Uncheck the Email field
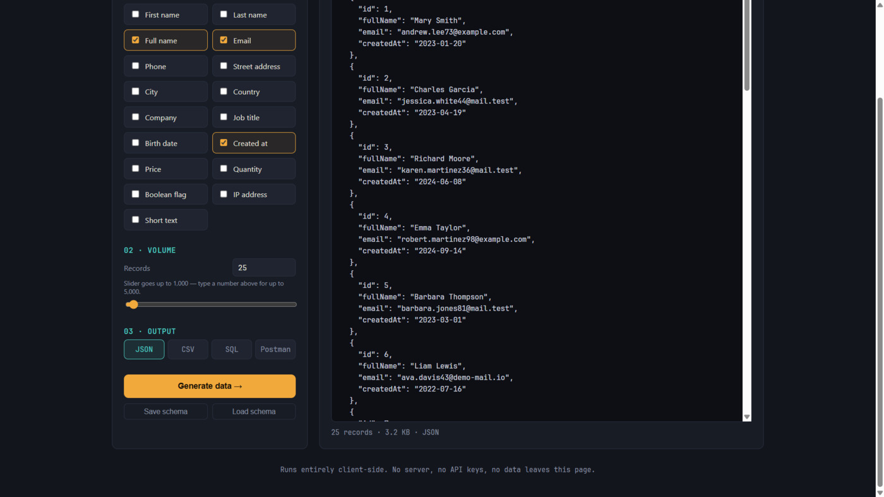This screenshot has height=497, width=884. (x=224, y=40)
